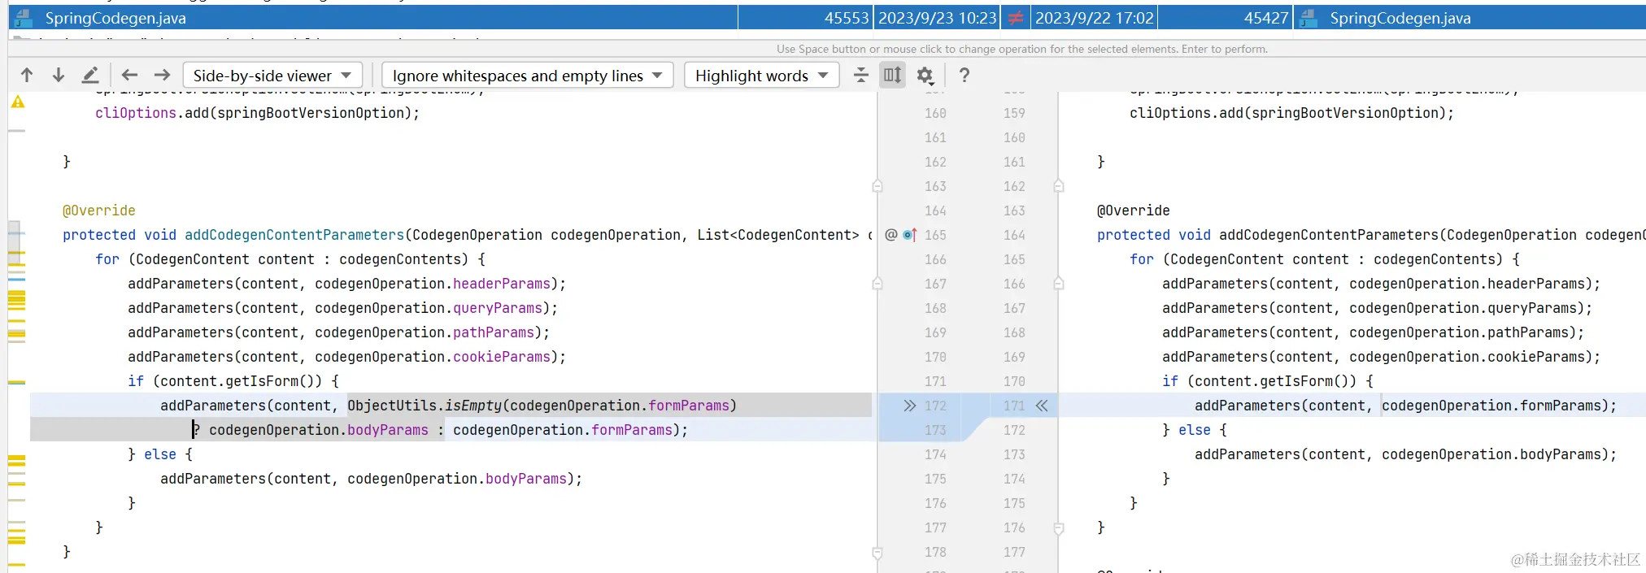Open help with the question mark icon
The height and width of the screenshot is (573, 1646).
coord(965,76)
